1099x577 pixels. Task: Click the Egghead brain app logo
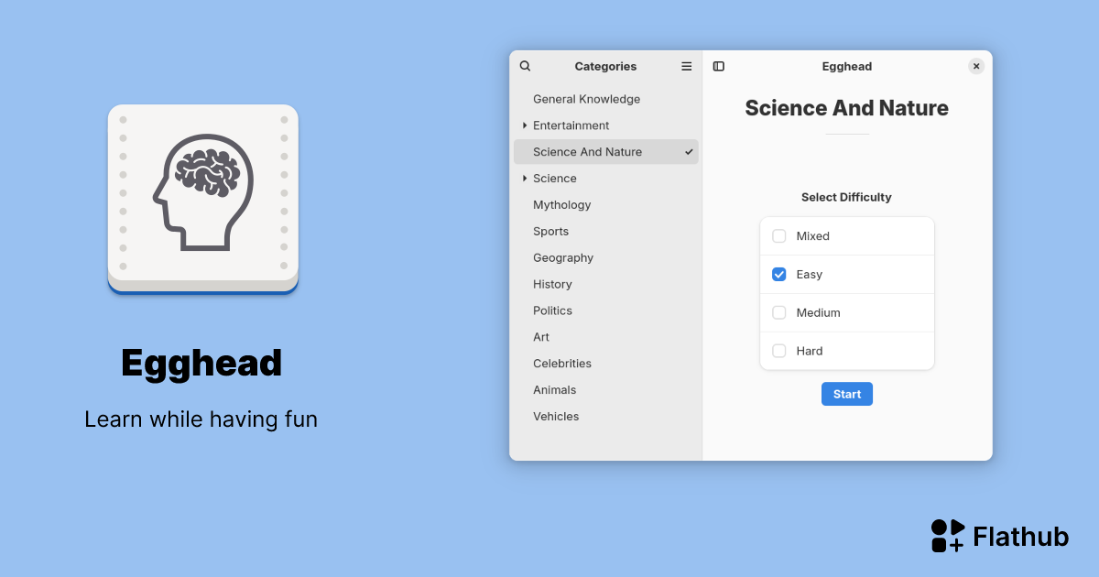[201, 195]
